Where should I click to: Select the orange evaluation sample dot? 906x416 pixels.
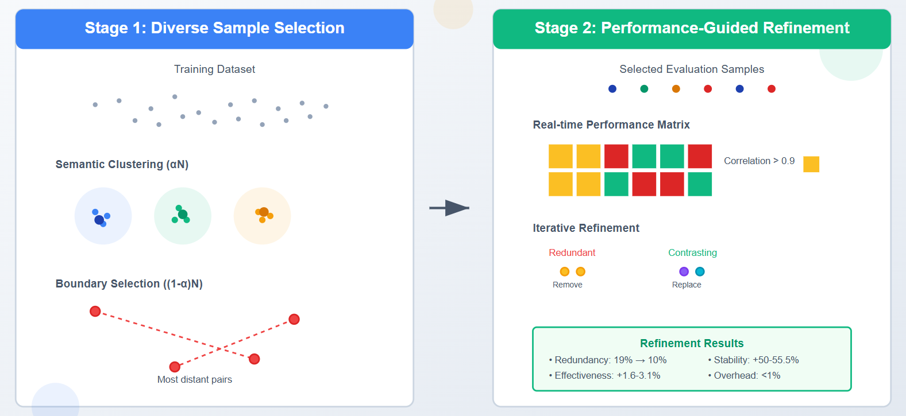(x=676, y=89)
